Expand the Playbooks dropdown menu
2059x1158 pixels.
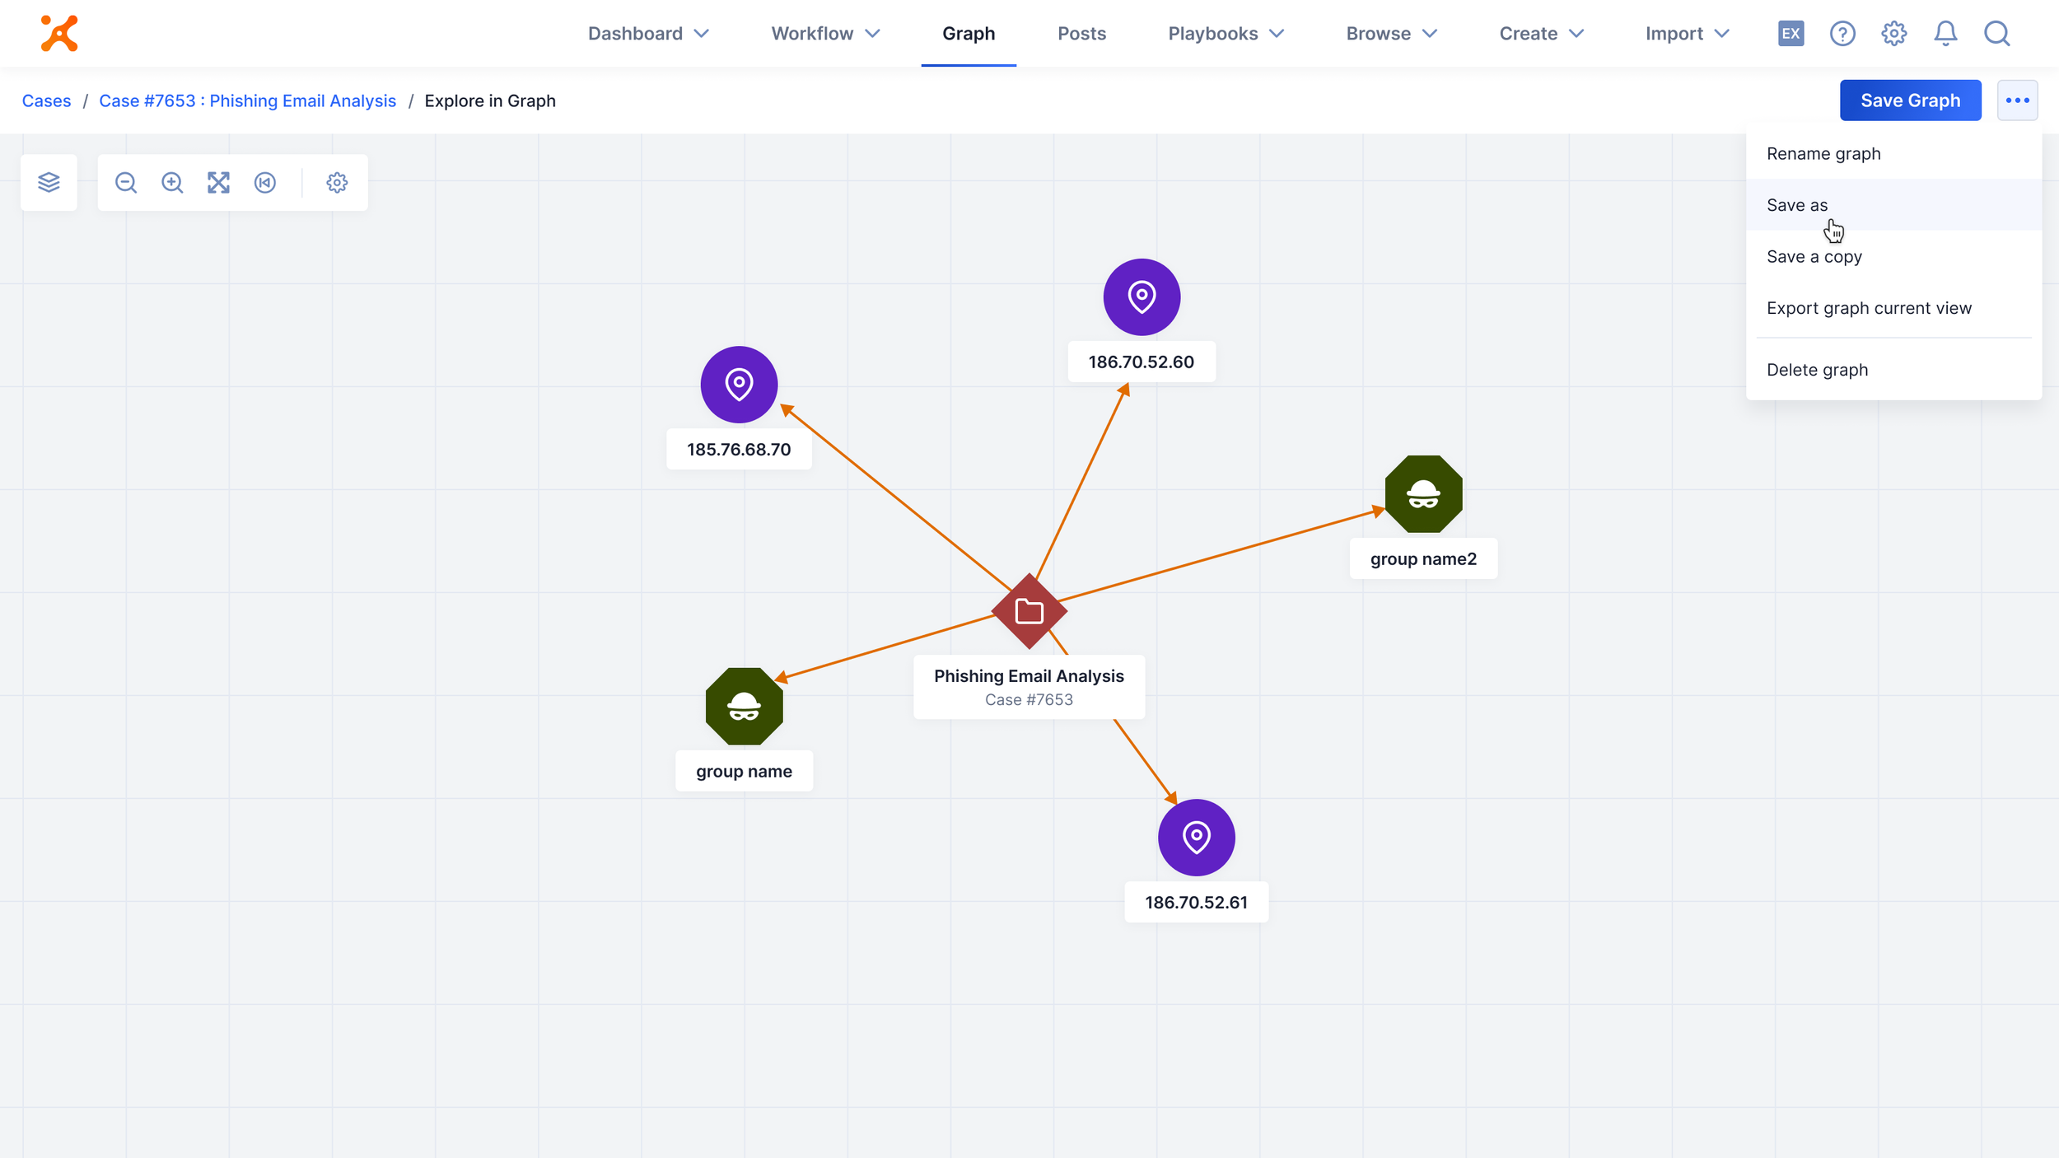1226,34
